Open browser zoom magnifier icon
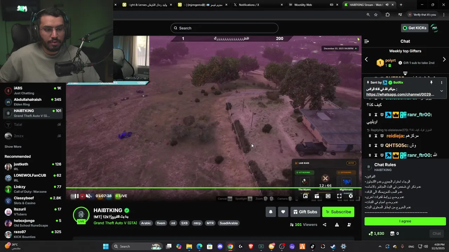This screenshot has height=252, width=449. click(x=368, y=15)
